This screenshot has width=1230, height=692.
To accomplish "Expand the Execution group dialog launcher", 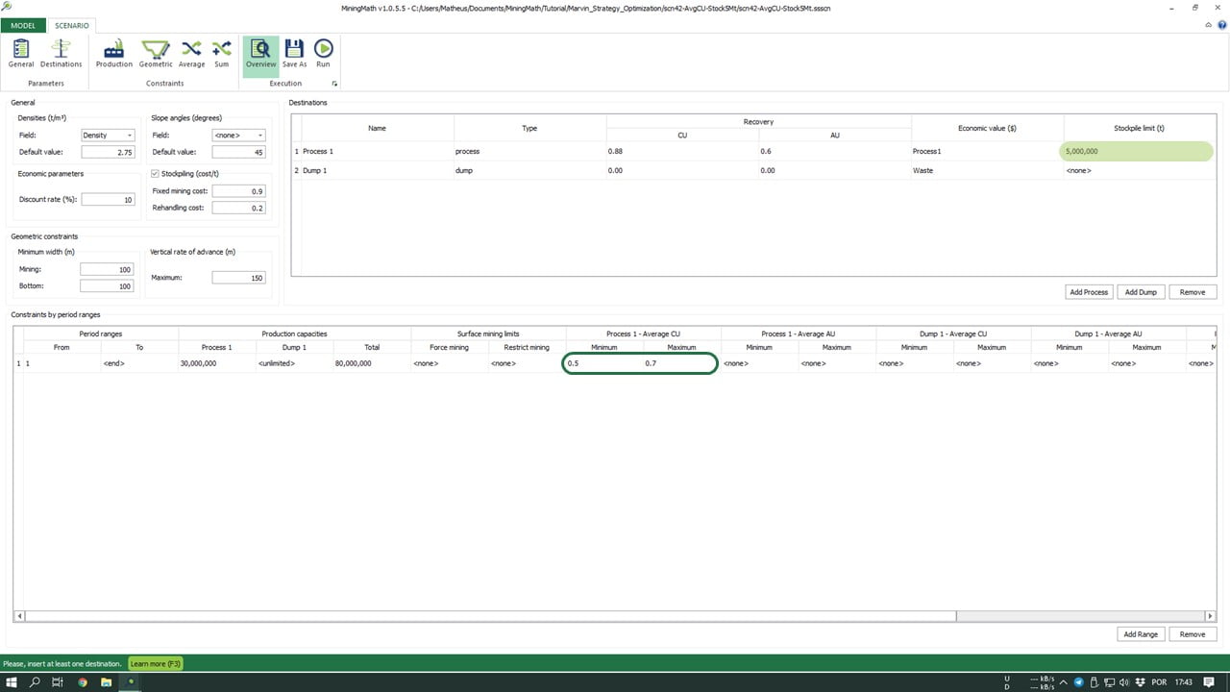I will pyautogui.click(x=334, y=84).
